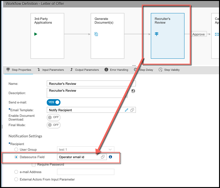220x188 pixels.
Task: Turn off the Send e-mail switch
Action: pyautogui.click(x=53, y=102)
